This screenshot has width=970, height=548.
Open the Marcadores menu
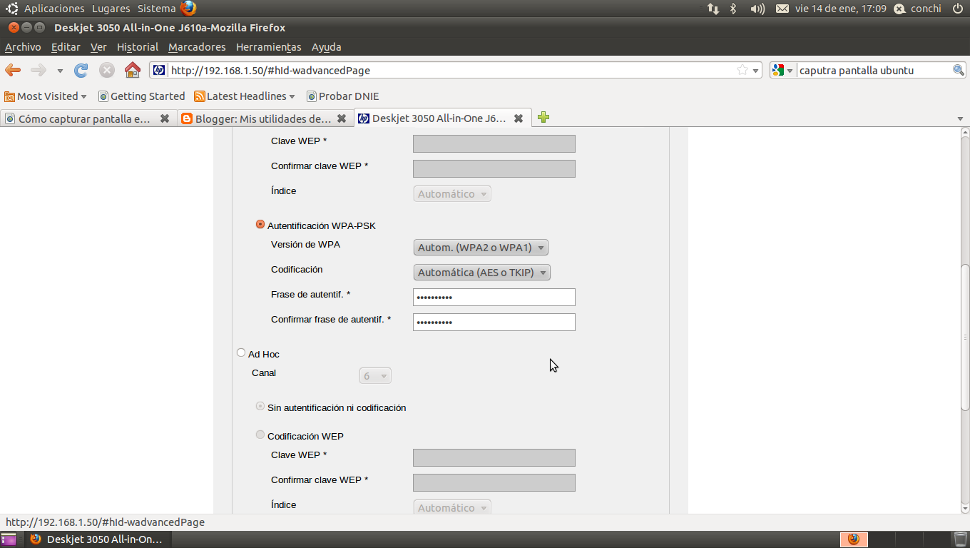click(x=197, y=47)
